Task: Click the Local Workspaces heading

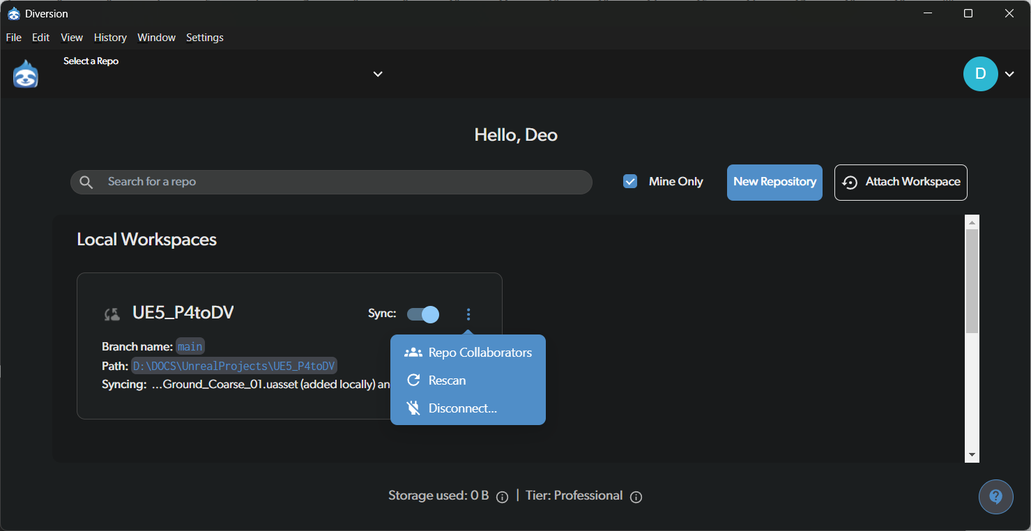Action: [x=146, y=239]
